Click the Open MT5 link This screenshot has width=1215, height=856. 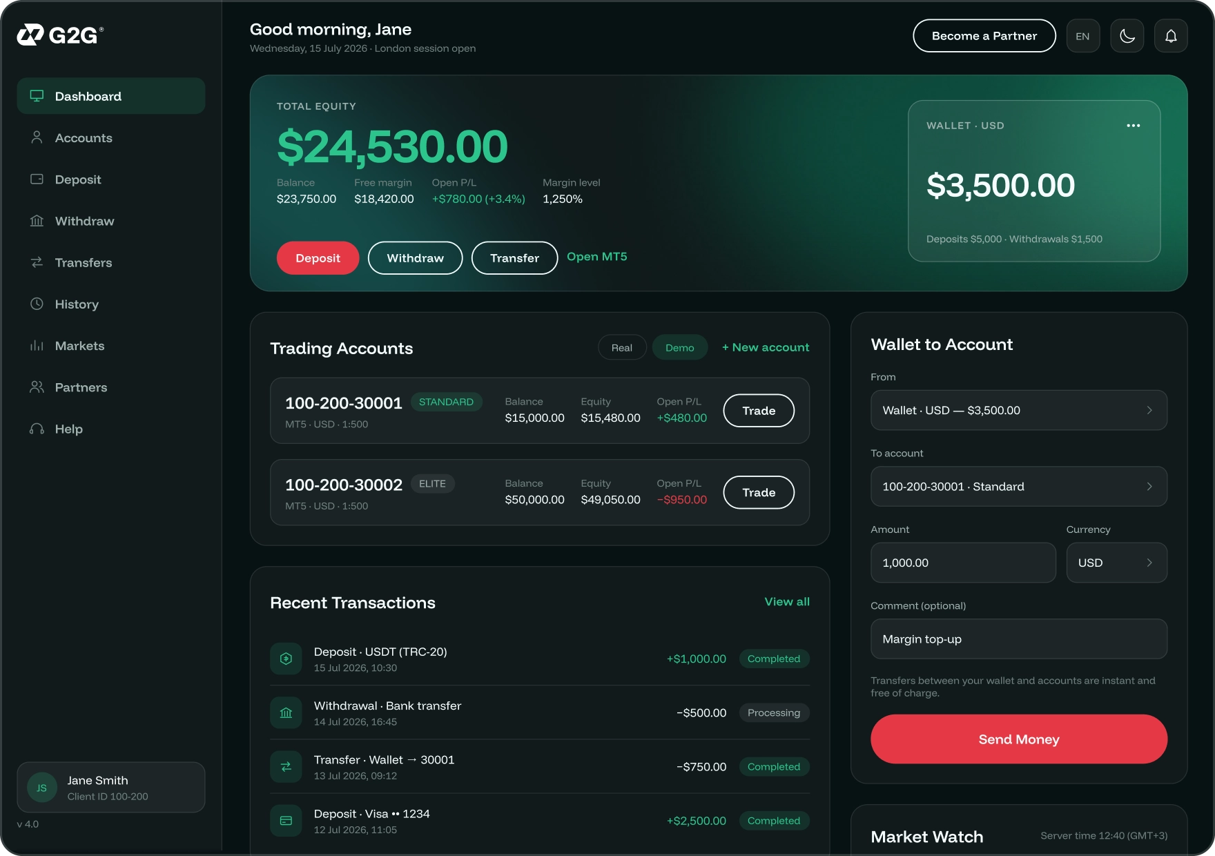tap(597, 256)
